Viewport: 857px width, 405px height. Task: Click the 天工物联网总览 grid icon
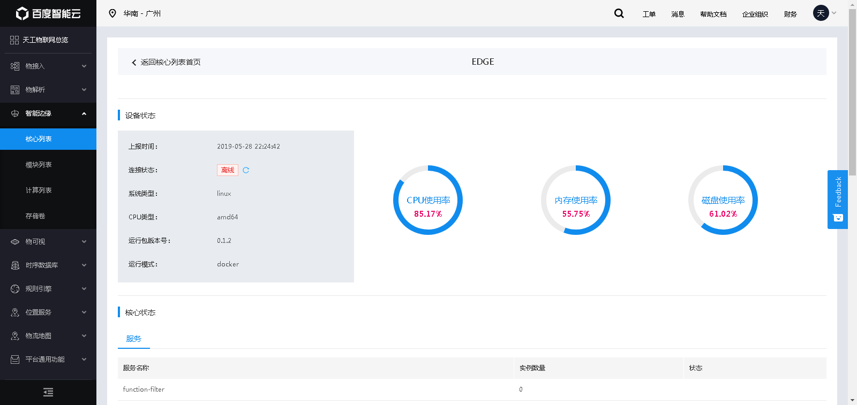tap(14, 40)
